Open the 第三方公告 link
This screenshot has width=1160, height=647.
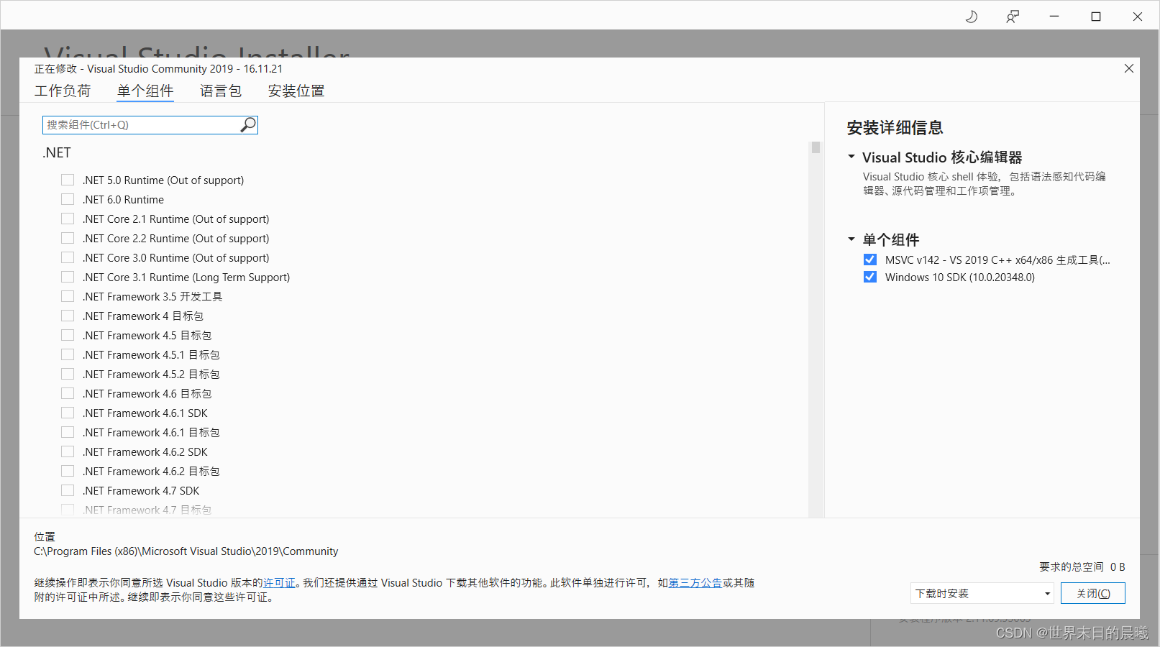(695, 583)
